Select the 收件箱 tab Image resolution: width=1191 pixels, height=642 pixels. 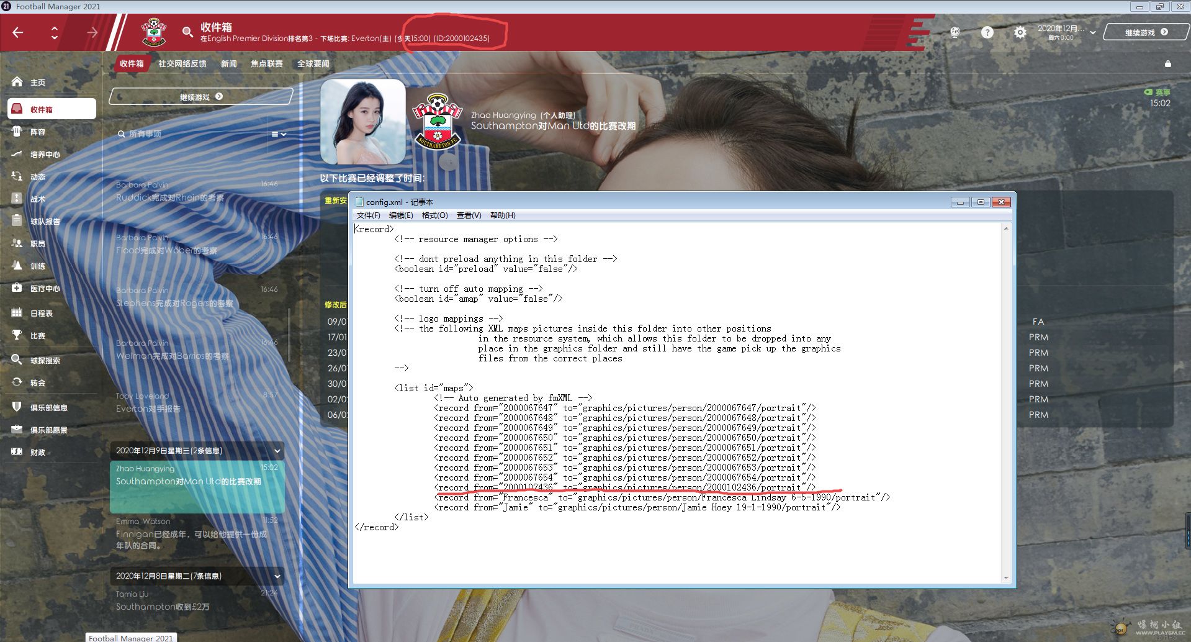click(132, 63)
